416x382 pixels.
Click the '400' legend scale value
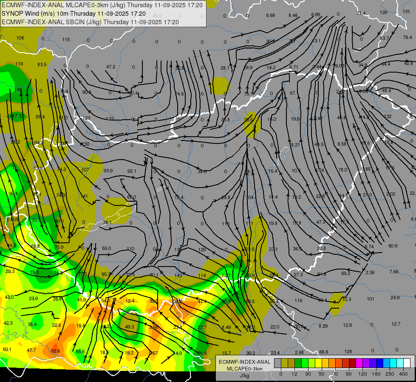403,374
